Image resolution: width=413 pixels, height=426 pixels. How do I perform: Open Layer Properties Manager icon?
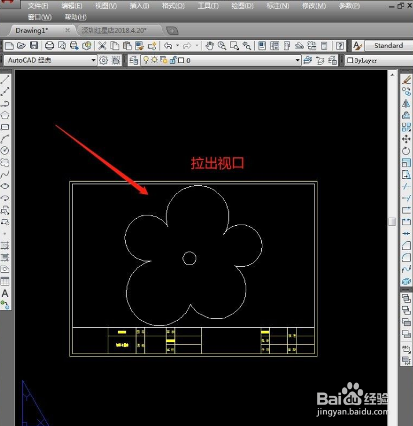point(133,60)
